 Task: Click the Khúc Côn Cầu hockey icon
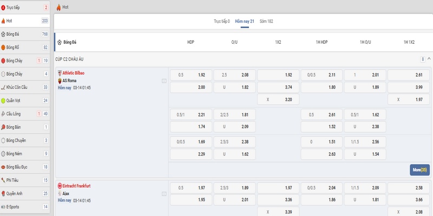coord(3,87)
